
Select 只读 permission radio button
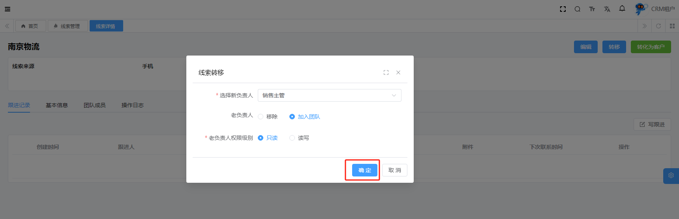[x=261, y=138]
